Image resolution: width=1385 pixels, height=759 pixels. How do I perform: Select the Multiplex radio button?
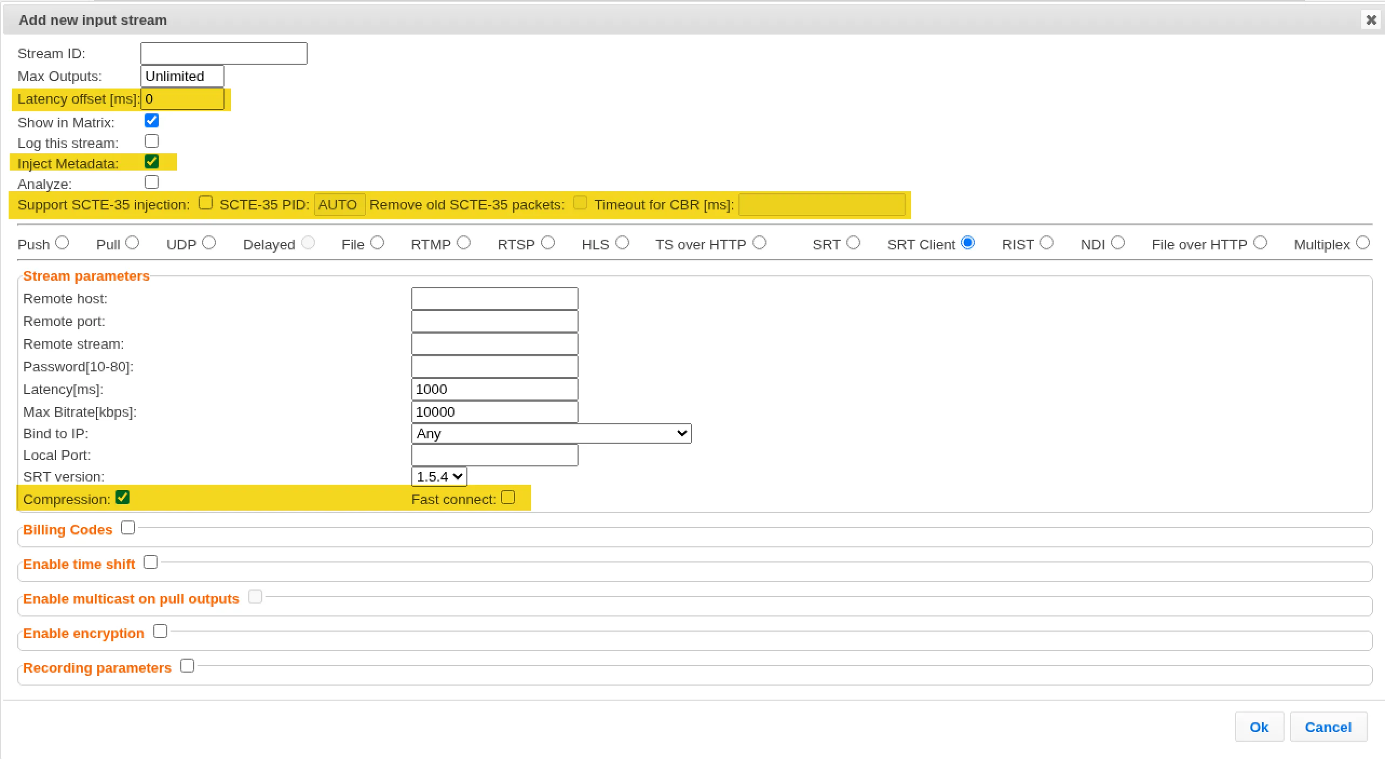click(x=1363, y=243)
